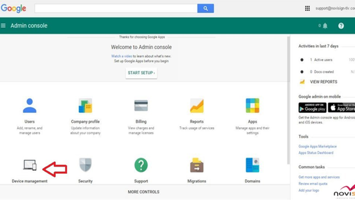The image size is (355, 200).
Task: Open the Domains icon
Action: (x=252, y=165)
